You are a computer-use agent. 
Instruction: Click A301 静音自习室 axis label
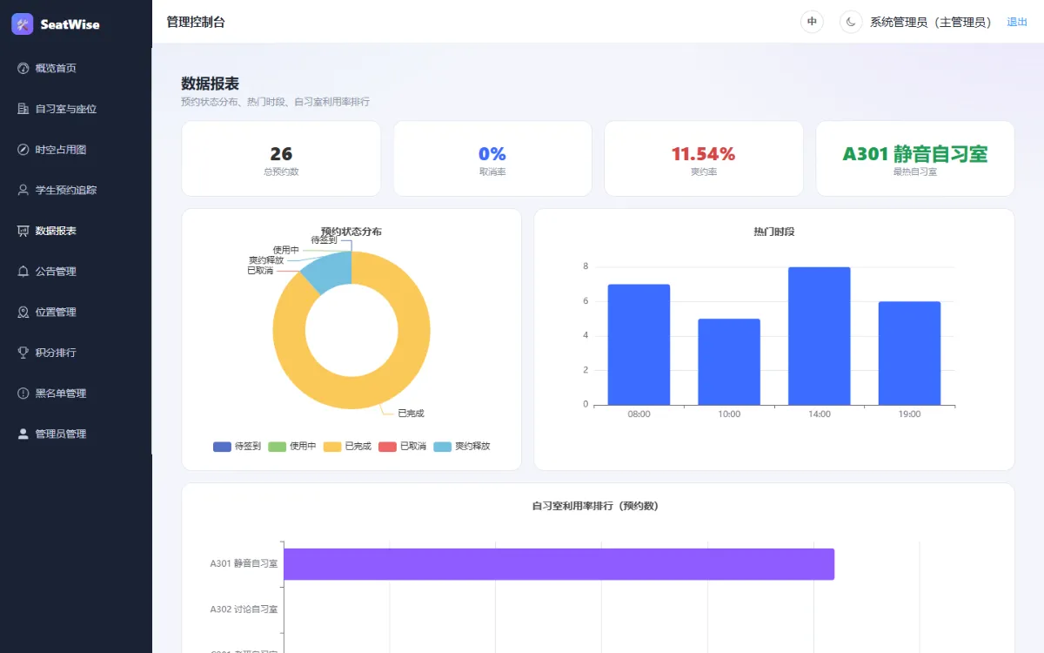(244, 563)
